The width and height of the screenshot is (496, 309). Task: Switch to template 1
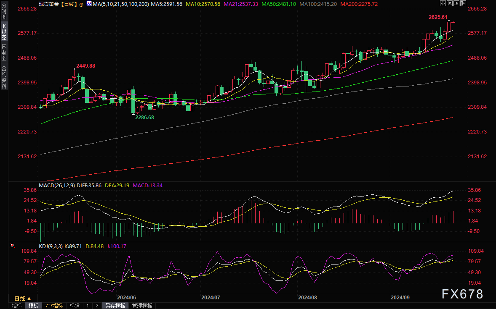tap(88, 306)
